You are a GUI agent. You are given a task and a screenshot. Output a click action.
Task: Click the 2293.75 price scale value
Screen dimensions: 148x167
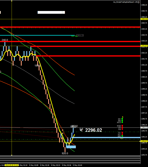click(x=144, y=155)
